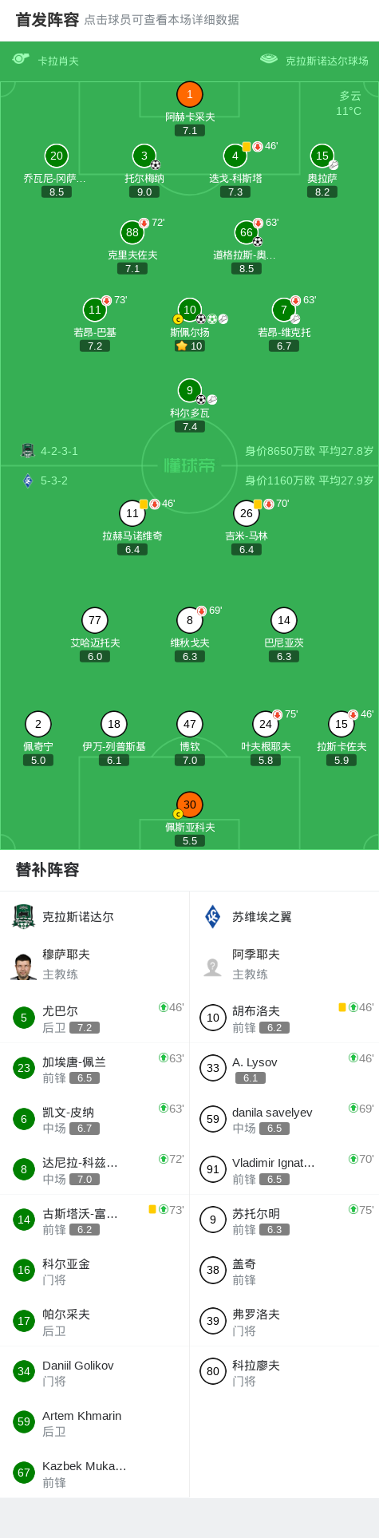The width and height of the screenshot is (379, 1538).
Task: Open coach 穆萨耶夫 photo
Action: coord(23,965)
